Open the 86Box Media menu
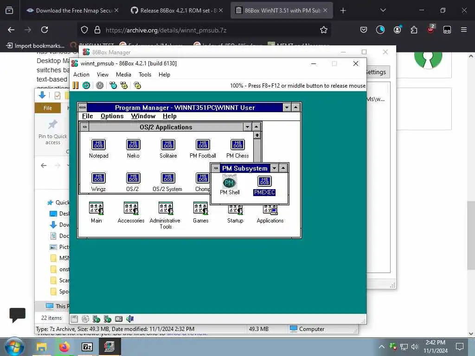475x356 pixels. [x=123, y=75]
